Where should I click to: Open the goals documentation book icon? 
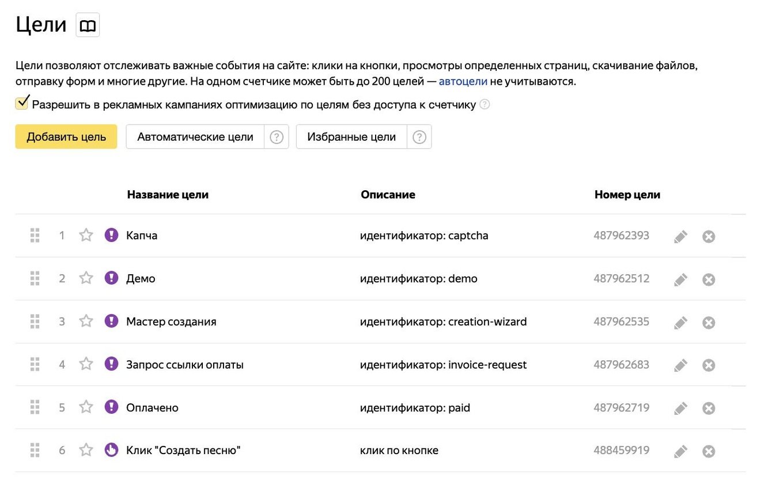click(x=88, y=26)
